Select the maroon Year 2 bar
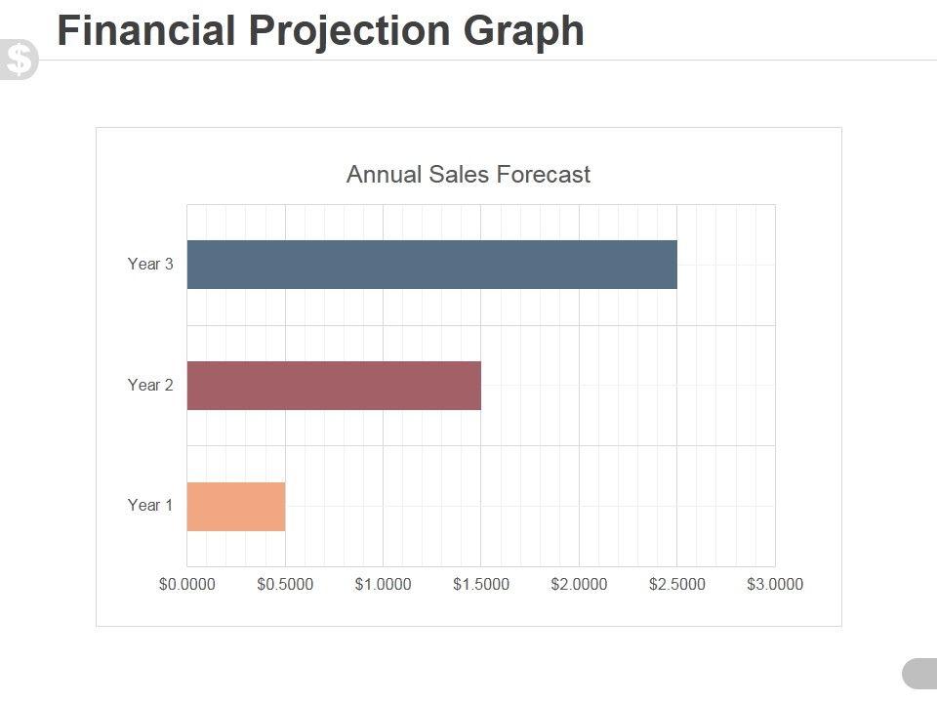This screenshot has height=703, width=937. pos(334,386)
